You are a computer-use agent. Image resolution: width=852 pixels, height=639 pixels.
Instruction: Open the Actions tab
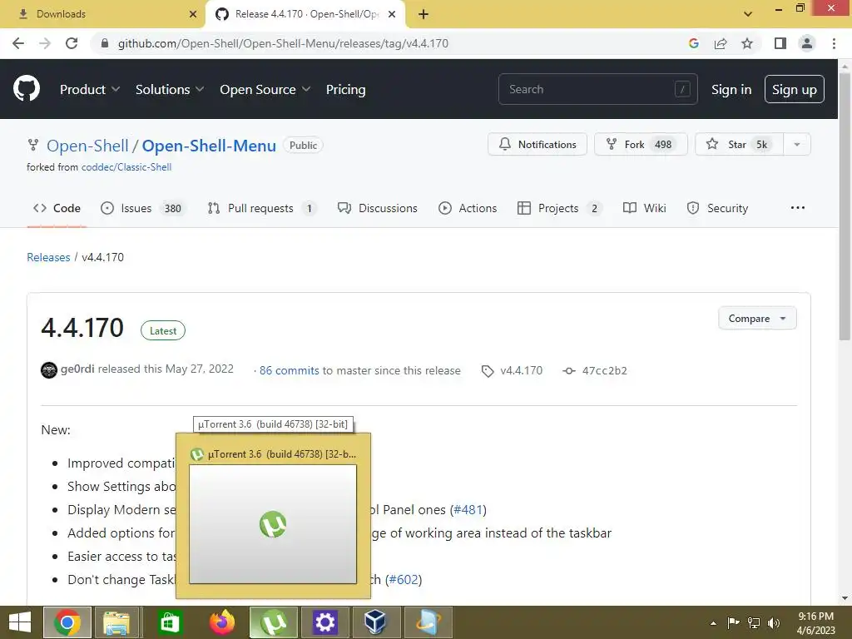tap(468, 208)
